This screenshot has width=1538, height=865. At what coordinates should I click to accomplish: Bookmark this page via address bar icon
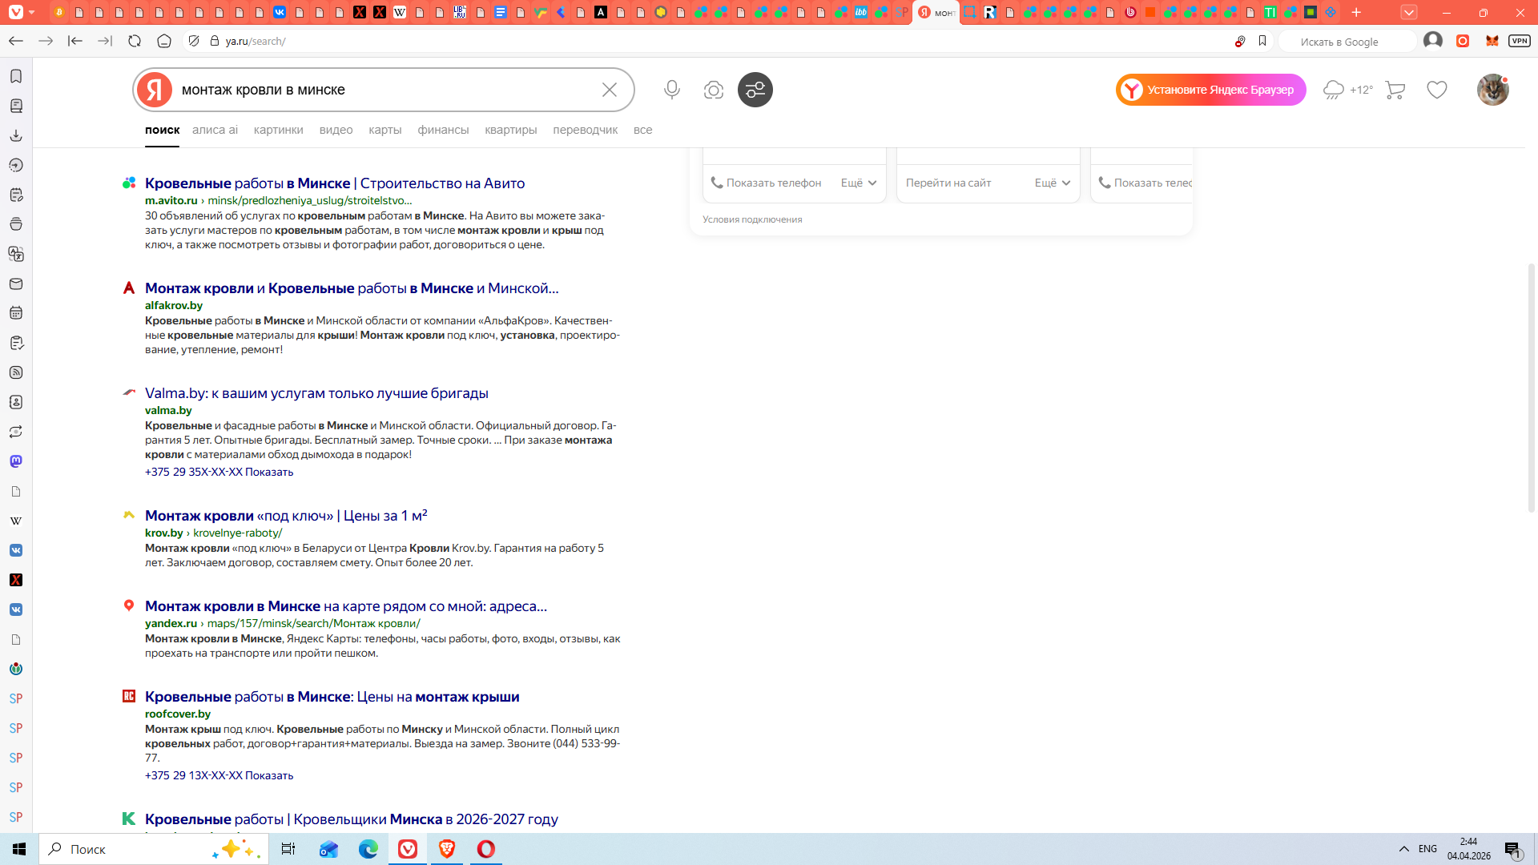[x=1262, y=41]
